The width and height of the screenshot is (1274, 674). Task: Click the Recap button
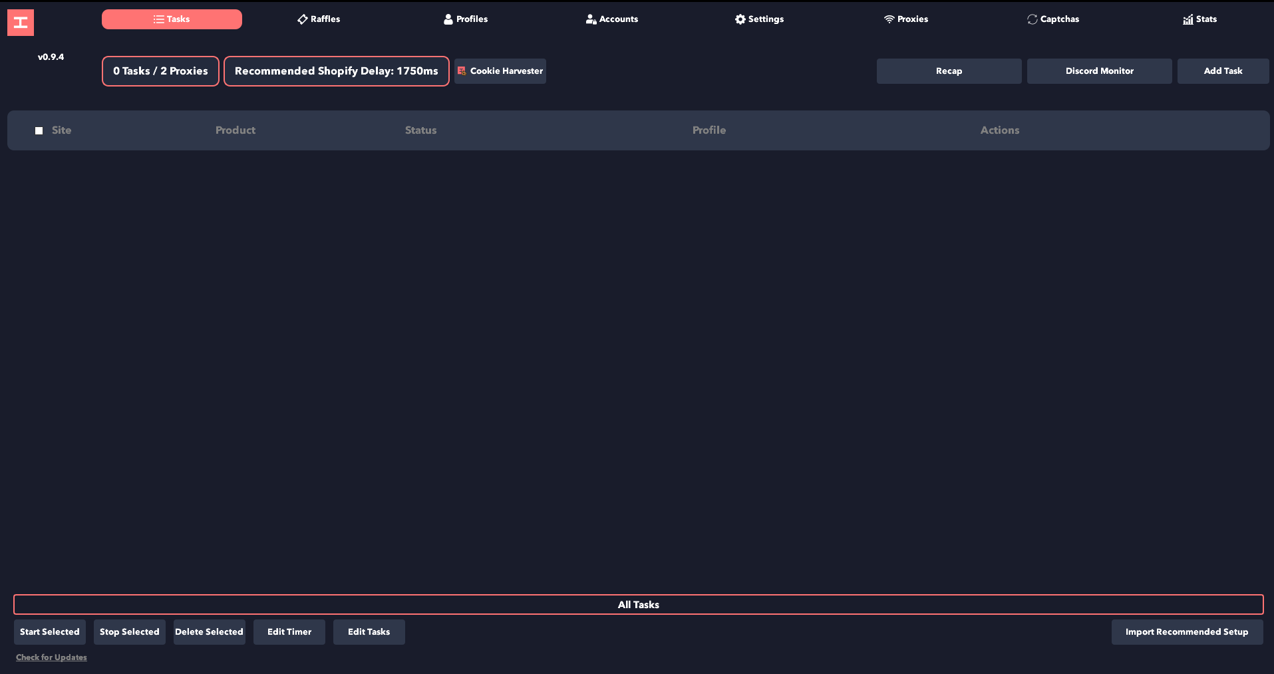pyautogui.click(x=949, y=71)
